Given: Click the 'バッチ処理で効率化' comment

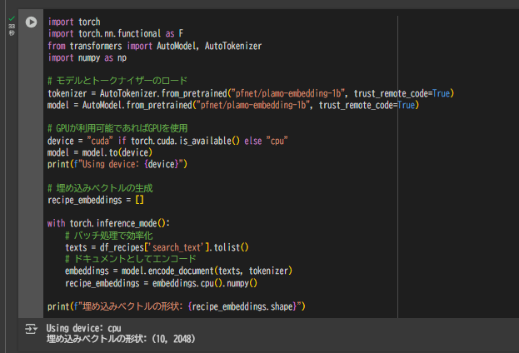Looking at the screenshot, I should 109,236.
